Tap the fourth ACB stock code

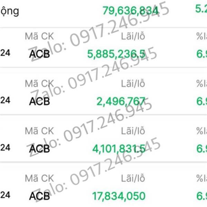coord(39,196)
